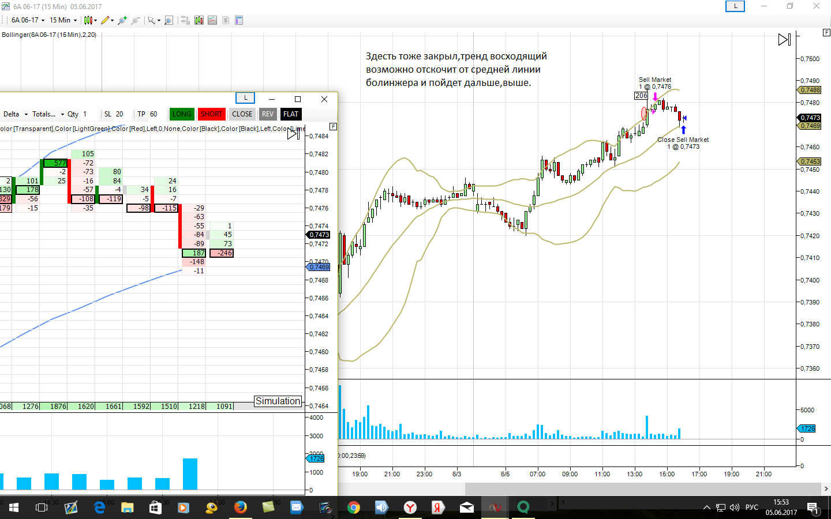Click the Bollinger indicator label
The image size is (831, 519).
point(49,35)
